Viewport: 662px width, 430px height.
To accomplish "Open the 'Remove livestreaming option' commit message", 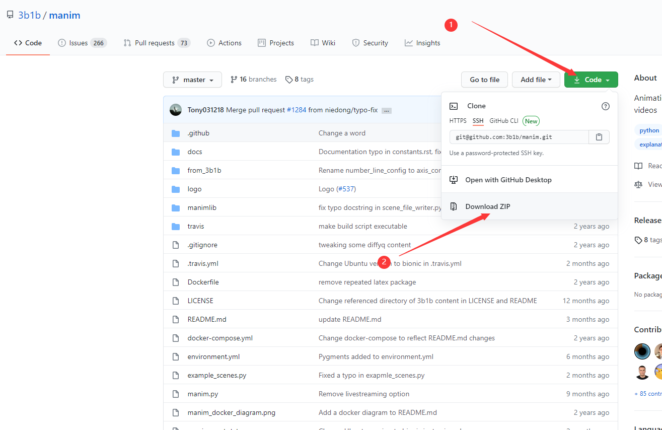I will [364, 394].
